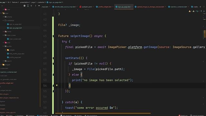Click the first warning triangle inspection icon
The height and width of the screenshot is (116, 206).
click(x=190, y=11)
